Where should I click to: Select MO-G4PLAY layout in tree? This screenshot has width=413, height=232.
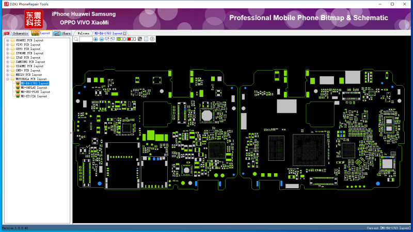tap(34, 88)
